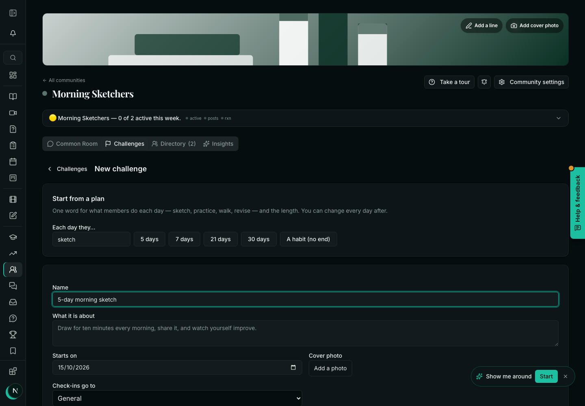Open the Directory (2) tab
Image resolution: width=585 pixels, height=406 pixels.
[174, 144]
